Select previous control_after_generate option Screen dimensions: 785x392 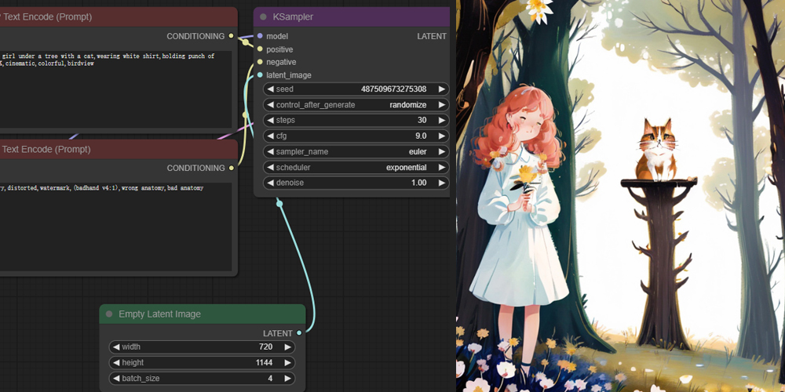point(270,105)
